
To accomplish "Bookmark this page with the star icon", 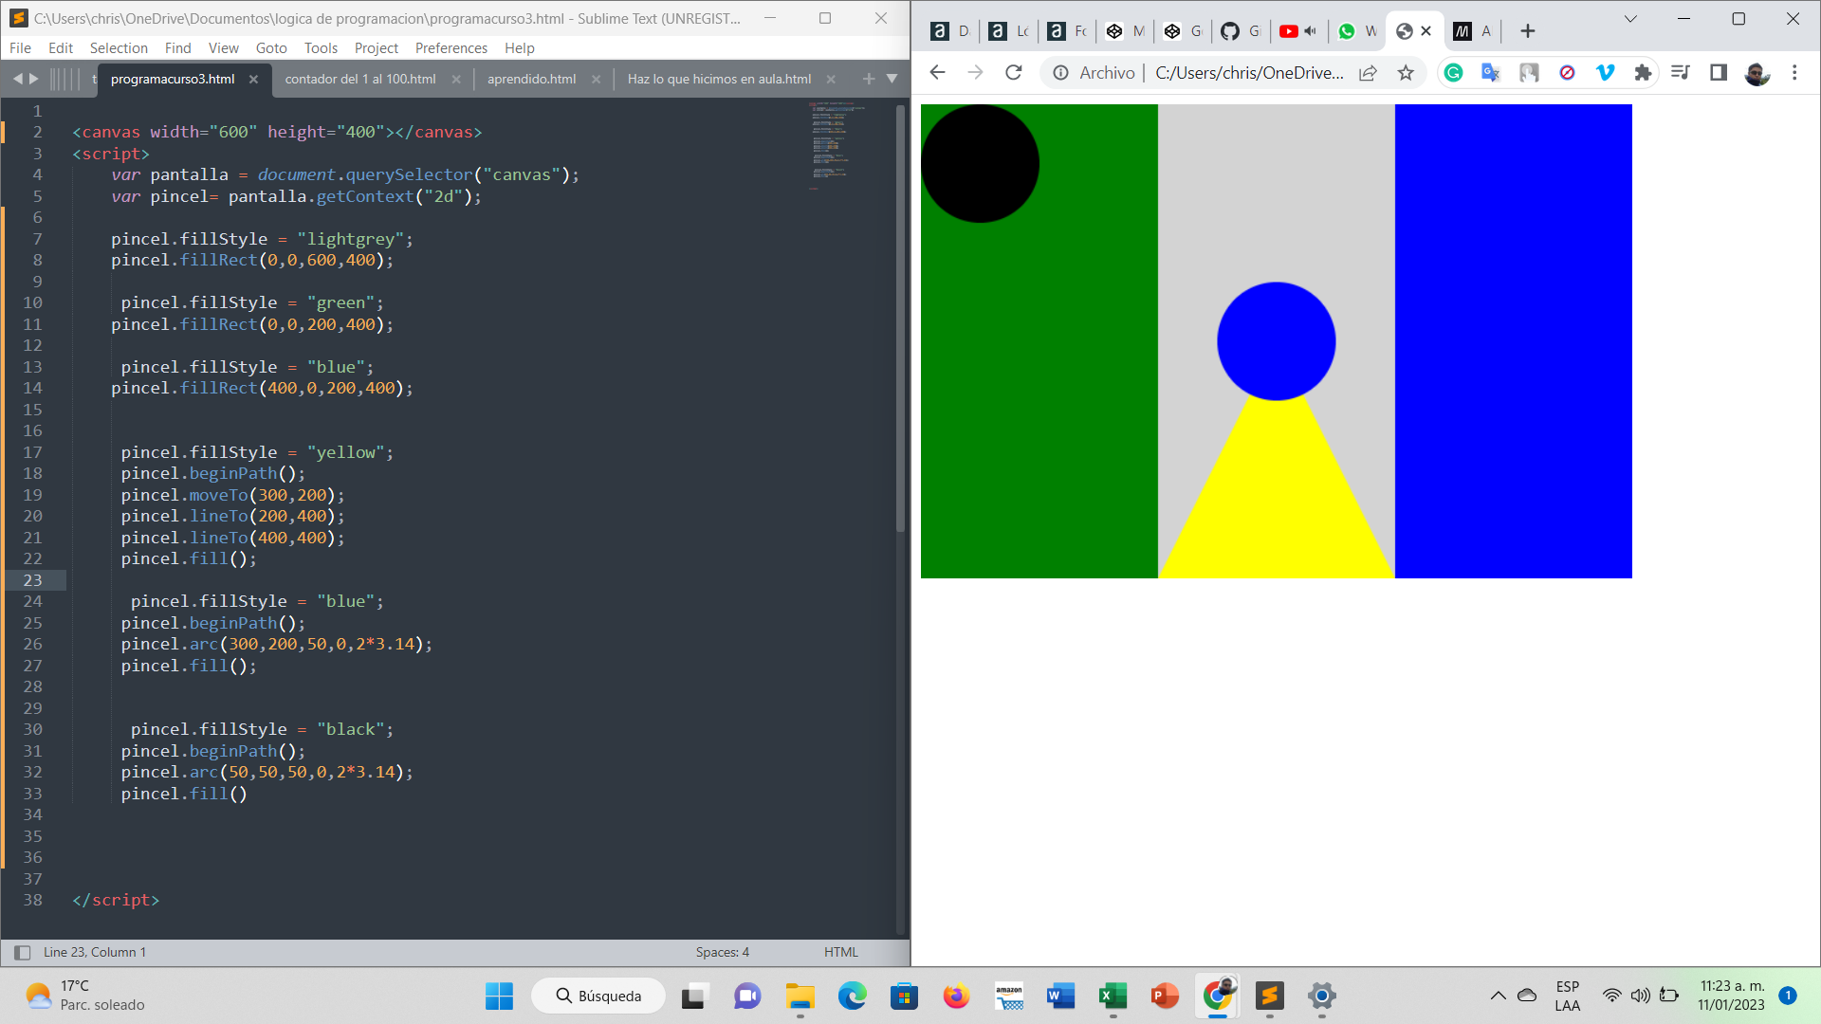I will coord(1406,73).
